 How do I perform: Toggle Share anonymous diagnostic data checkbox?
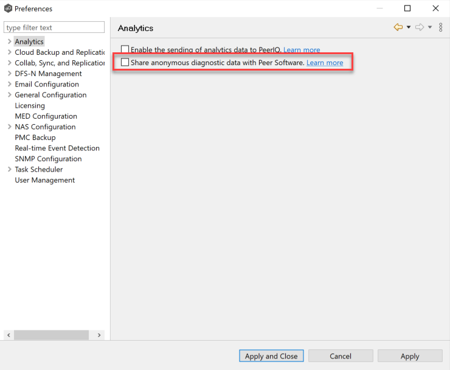click(125, 63)
